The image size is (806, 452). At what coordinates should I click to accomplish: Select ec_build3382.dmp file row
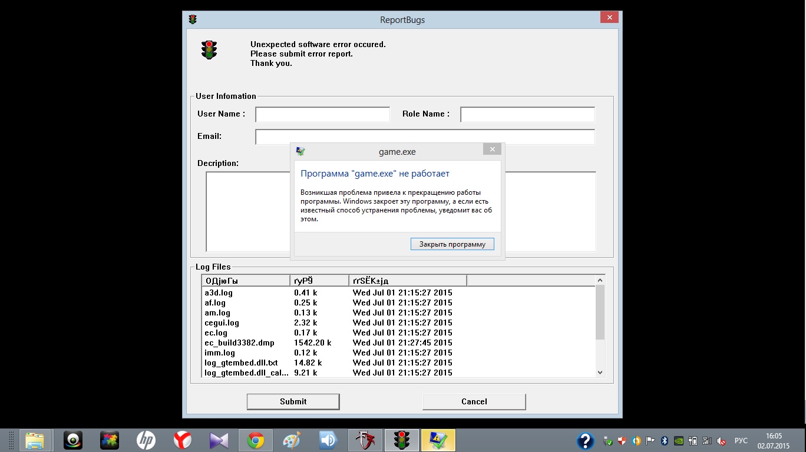click(x=239, y=343)
